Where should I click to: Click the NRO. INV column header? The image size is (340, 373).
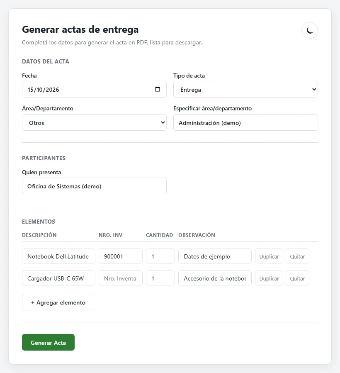(110, 235)
